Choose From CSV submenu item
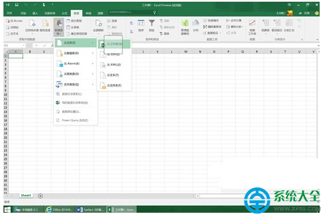The width and height of the screenshot is (322, 215). 114,54
